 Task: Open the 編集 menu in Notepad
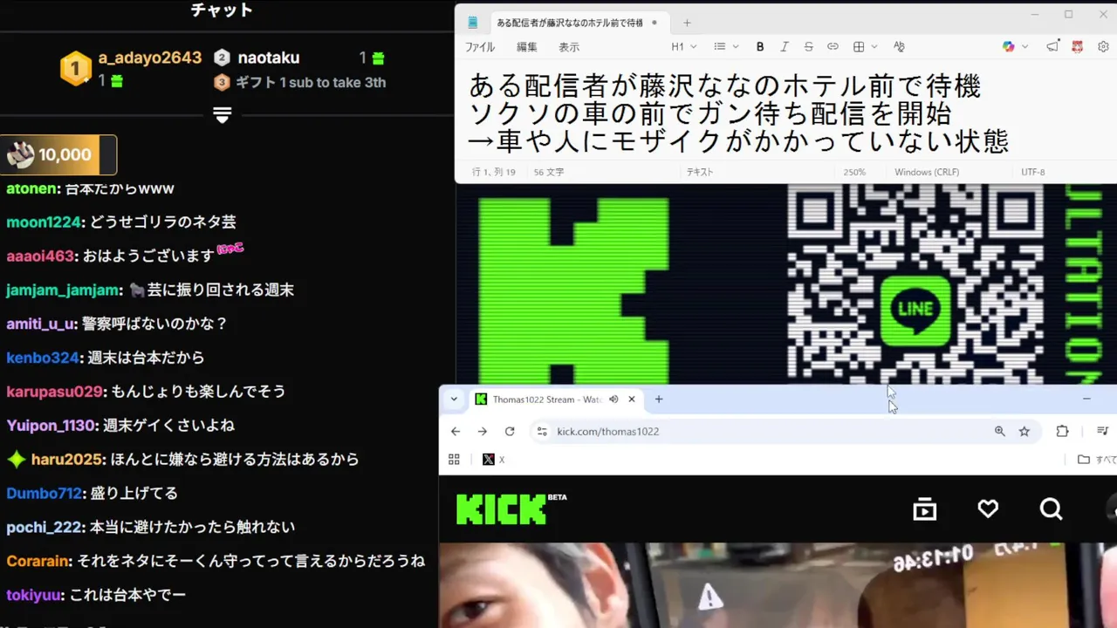pyautogui.click(x=527, y=47)
